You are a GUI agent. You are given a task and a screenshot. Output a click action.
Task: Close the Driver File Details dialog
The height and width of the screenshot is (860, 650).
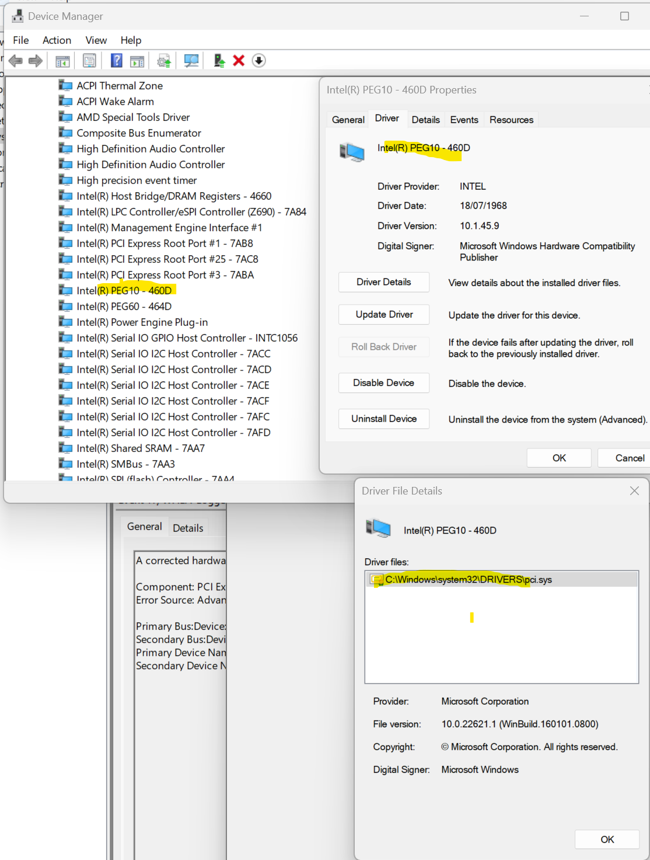click(634, 491)
